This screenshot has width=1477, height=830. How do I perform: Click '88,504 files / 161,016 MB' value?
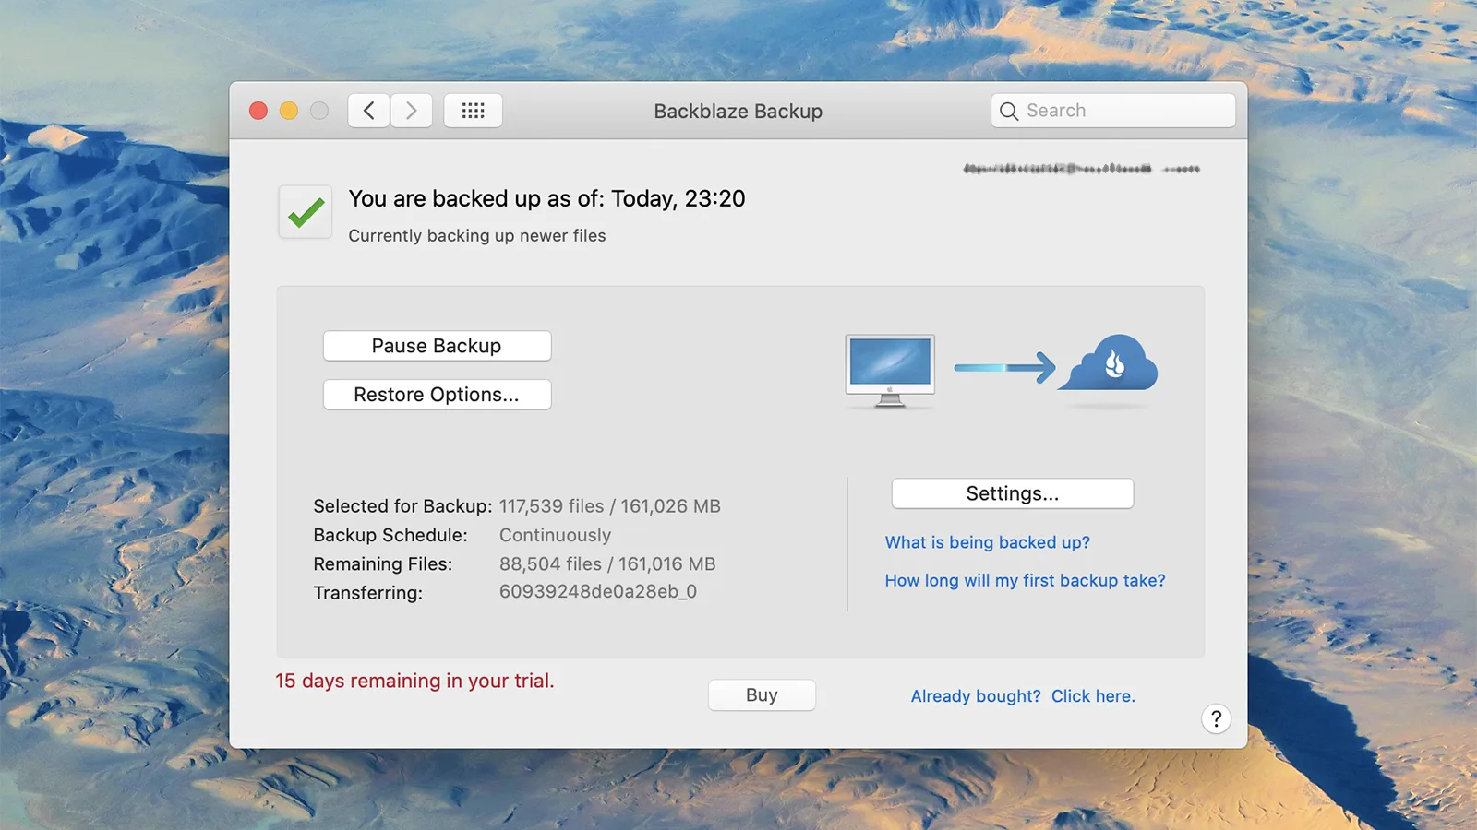click(607, 563)
